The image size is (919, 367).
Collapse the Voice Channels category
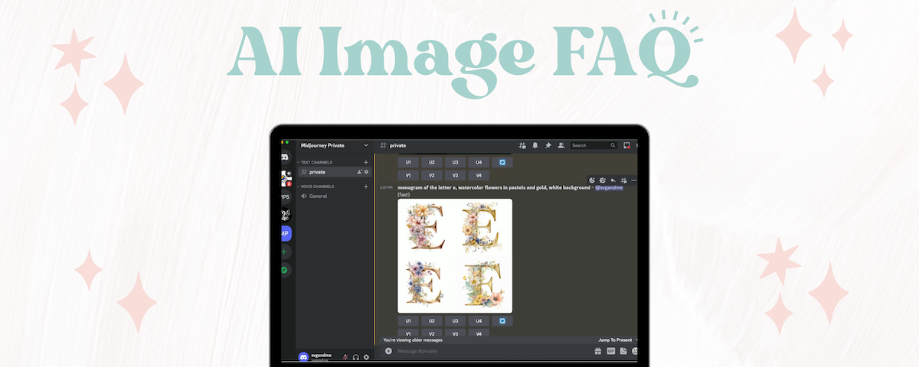click(317, 187)
